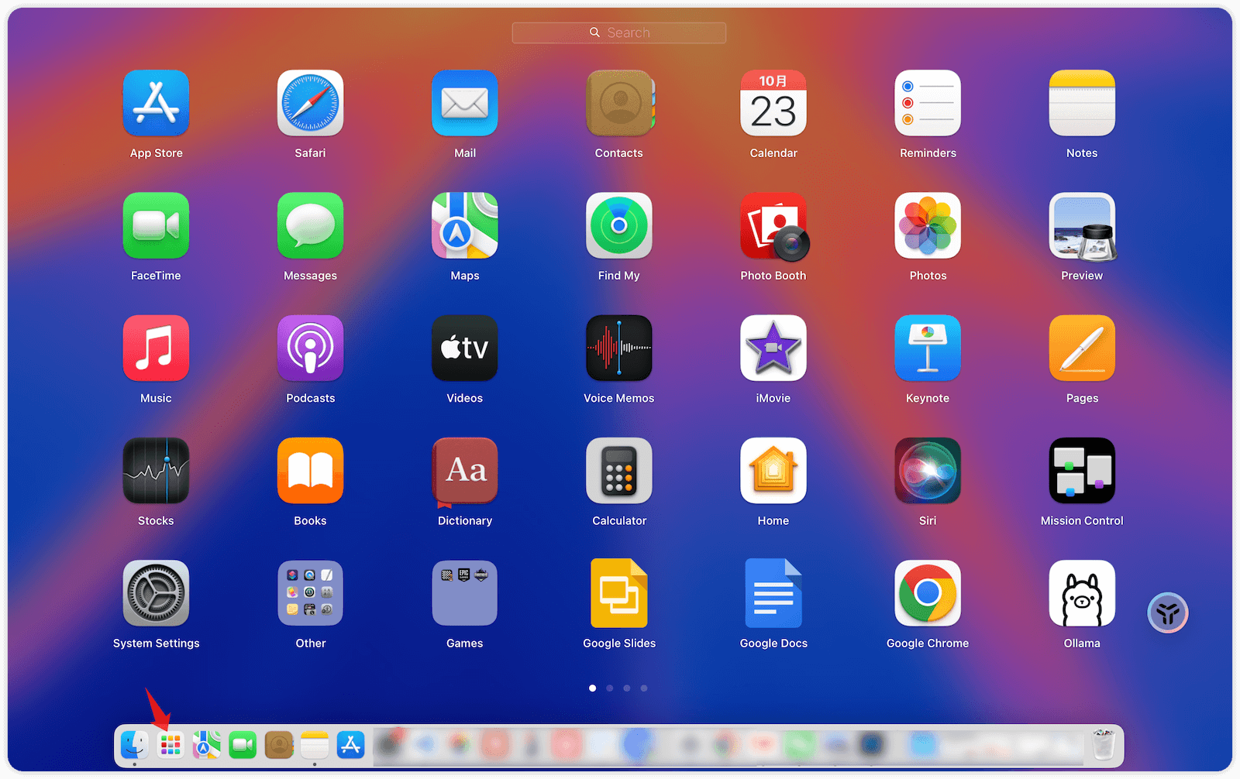The height and width of the screenshot is (779, 1240).
Task: Open the Calculator app
Action: (619, 471)
